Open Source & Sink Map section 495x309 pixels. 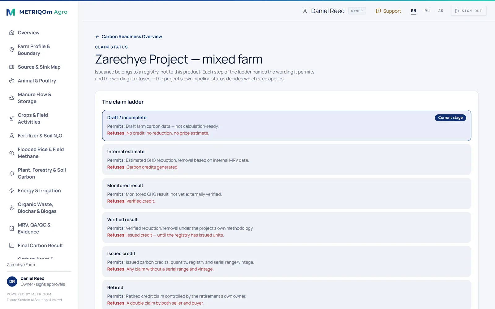(x=39, y=67)
